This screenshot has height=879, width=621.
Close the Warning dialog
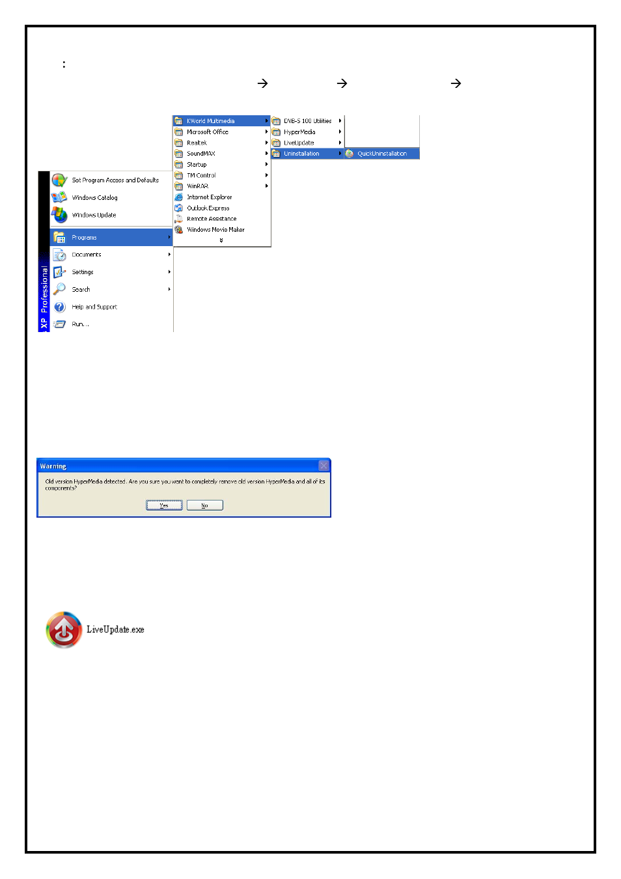(x=324, y=466)
